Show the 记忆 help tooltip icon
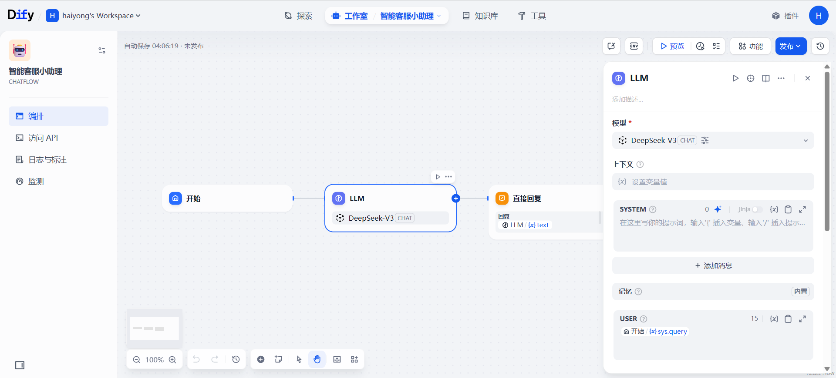The height and width of the screenshot is (378, 836). (638, 292)
